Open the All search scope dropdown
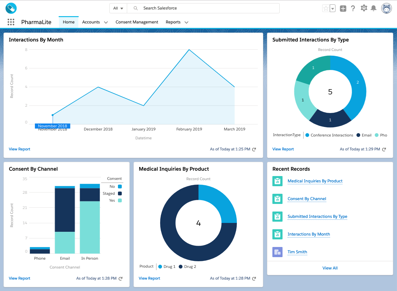397x291 pixels. 118,8
